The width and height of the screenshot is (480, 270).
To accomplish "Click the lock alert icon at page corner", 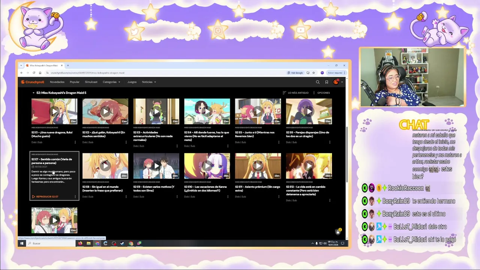I will (338, 231).
